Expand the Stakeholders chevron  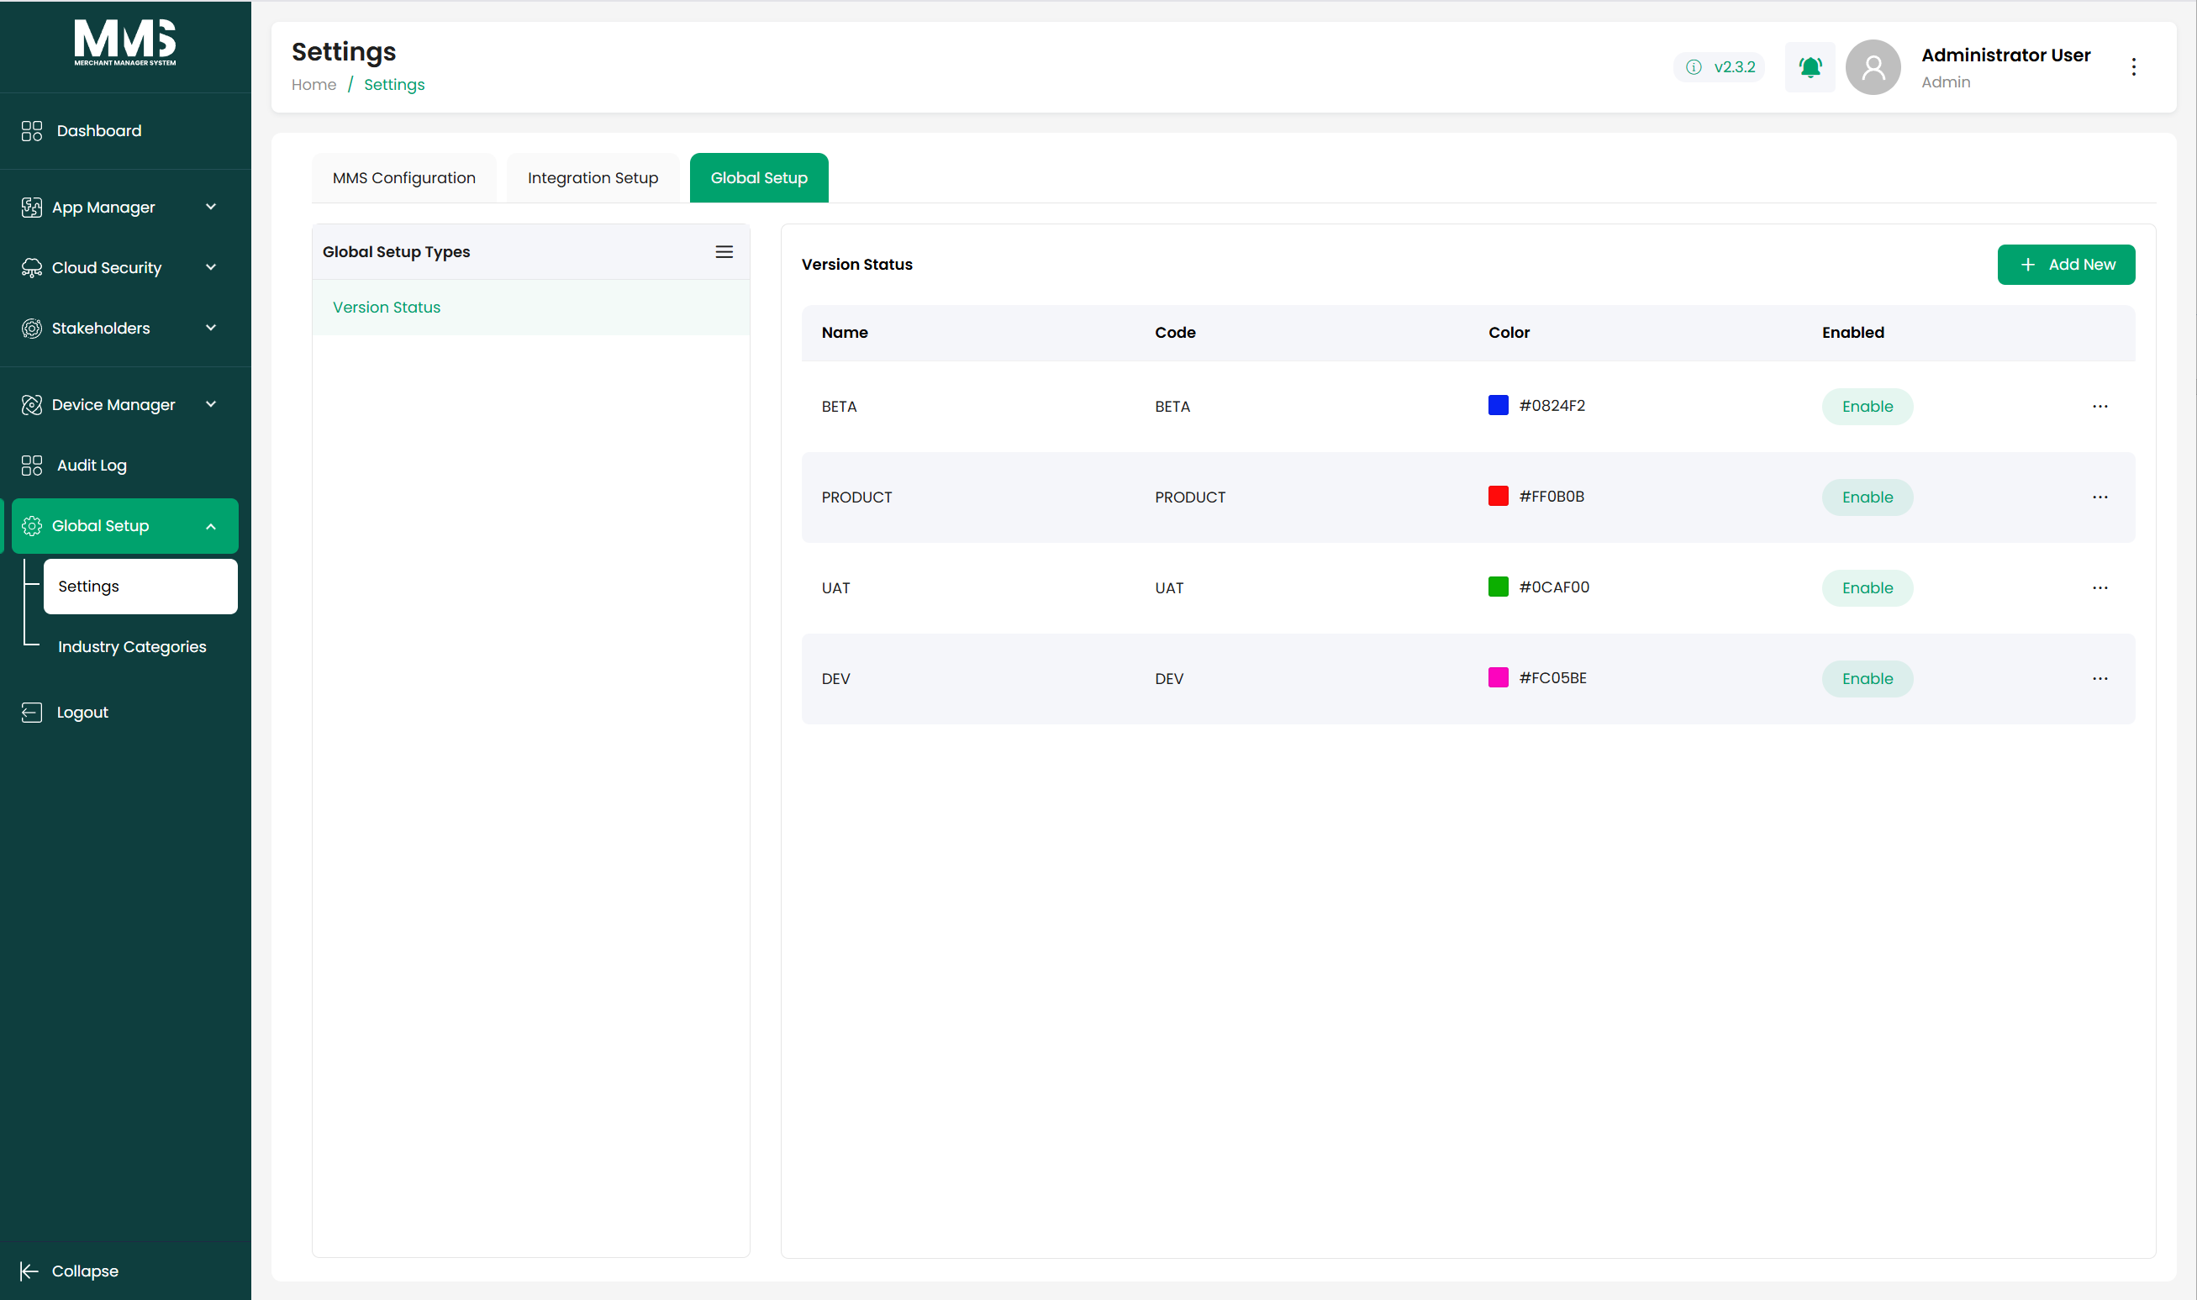[x=211, y=328]
